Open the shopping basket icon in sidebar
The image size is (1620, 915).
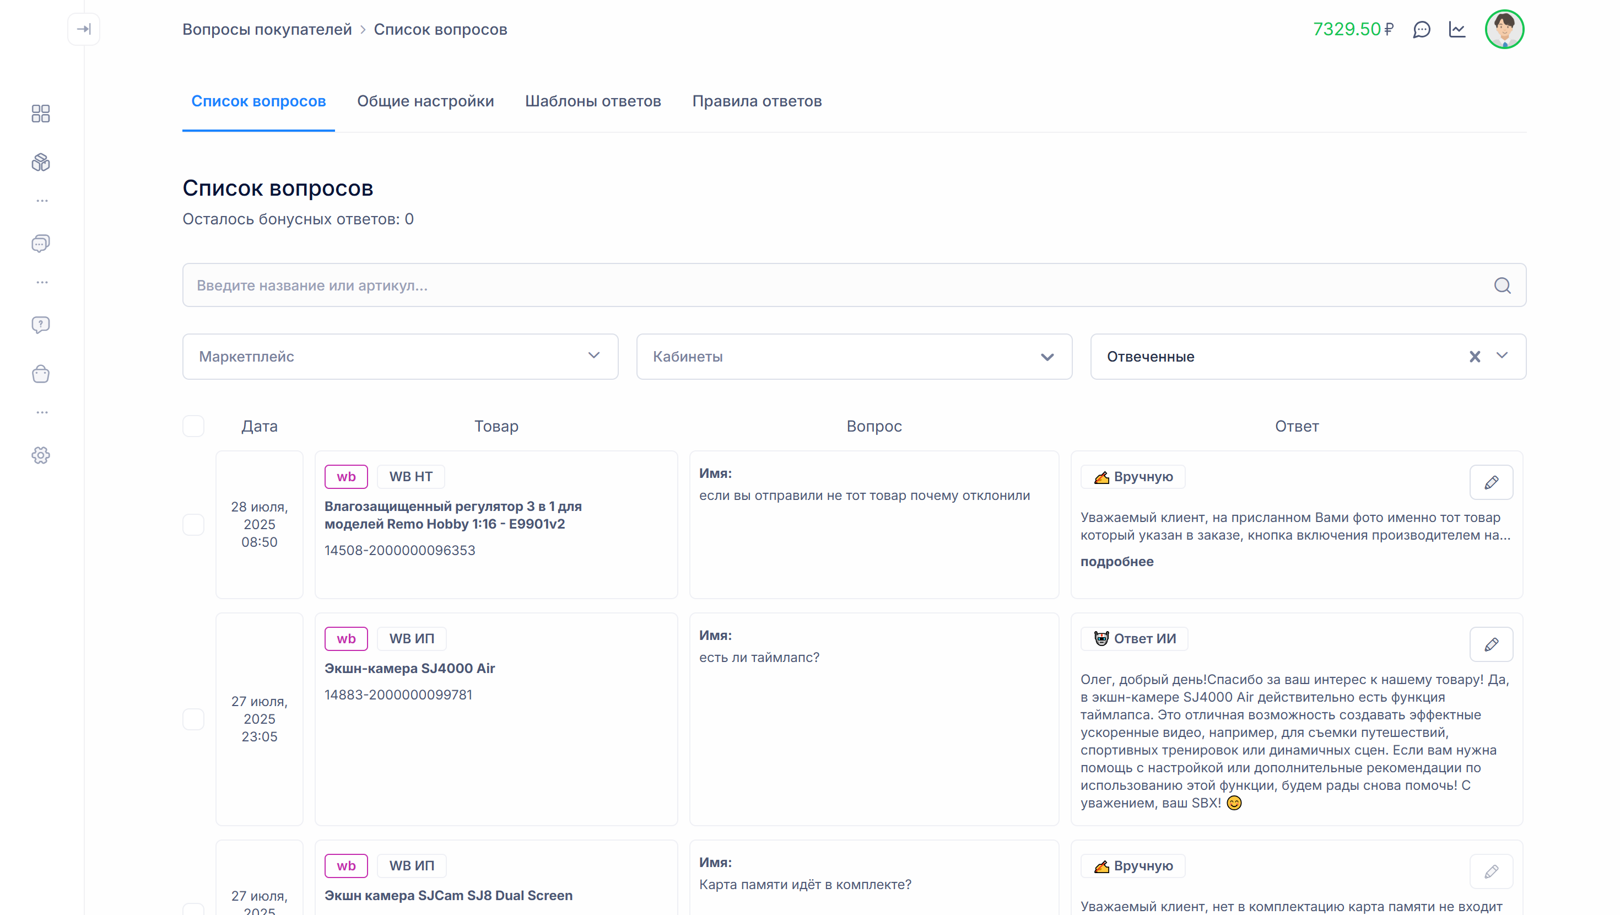41,374
